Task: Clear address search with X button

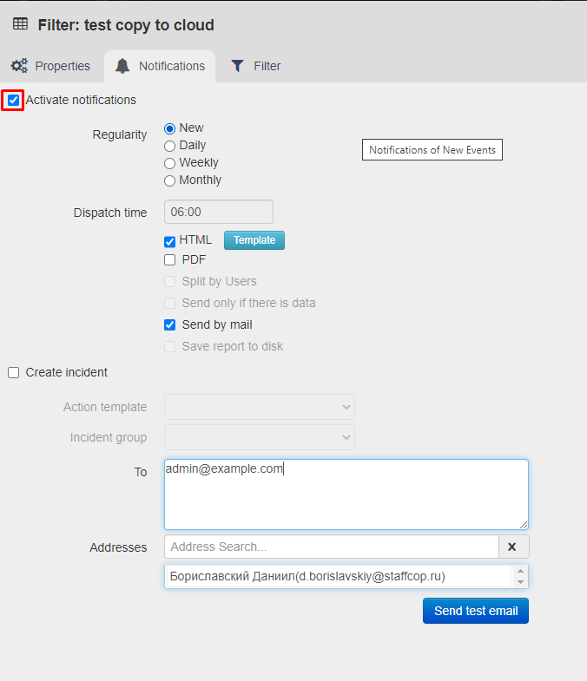Action: (513, 547)
